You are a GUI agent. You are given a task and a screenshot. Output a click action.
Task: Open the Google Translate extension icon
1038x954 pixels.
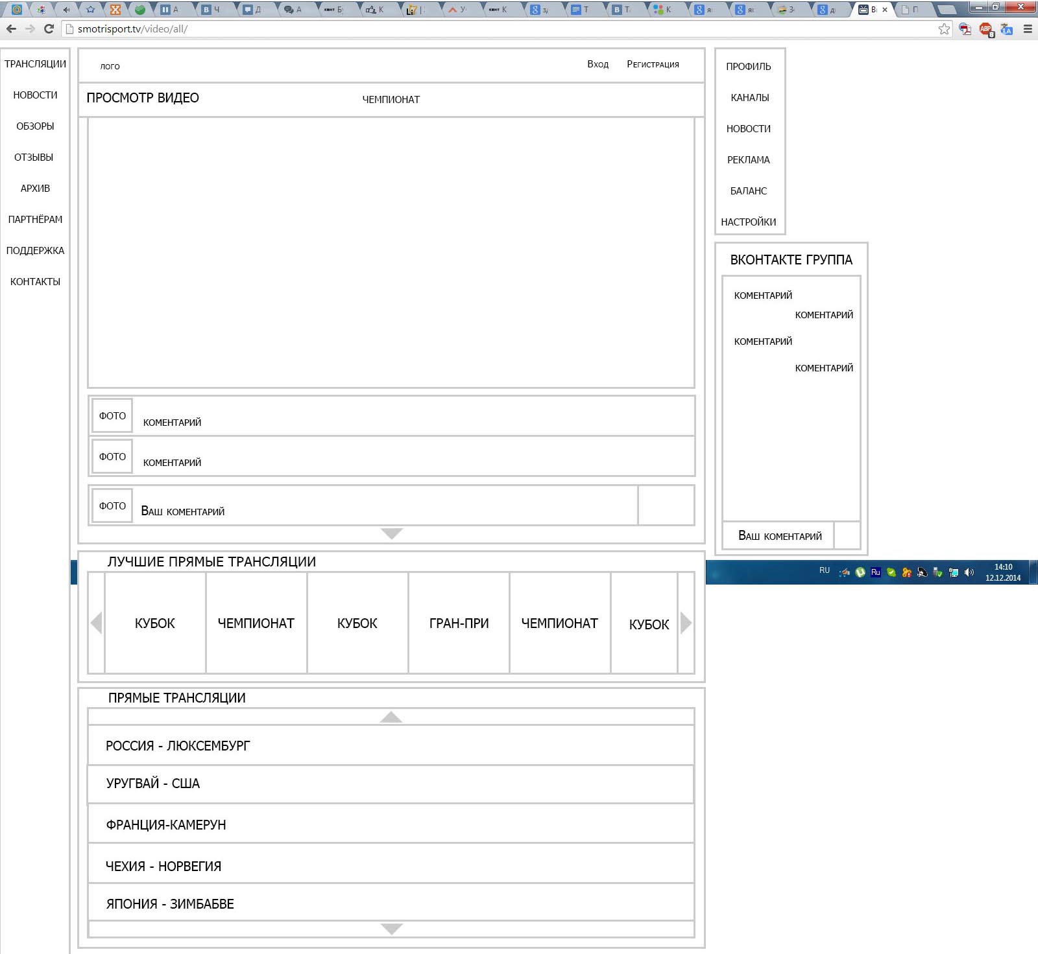[x=1007, y=29]
